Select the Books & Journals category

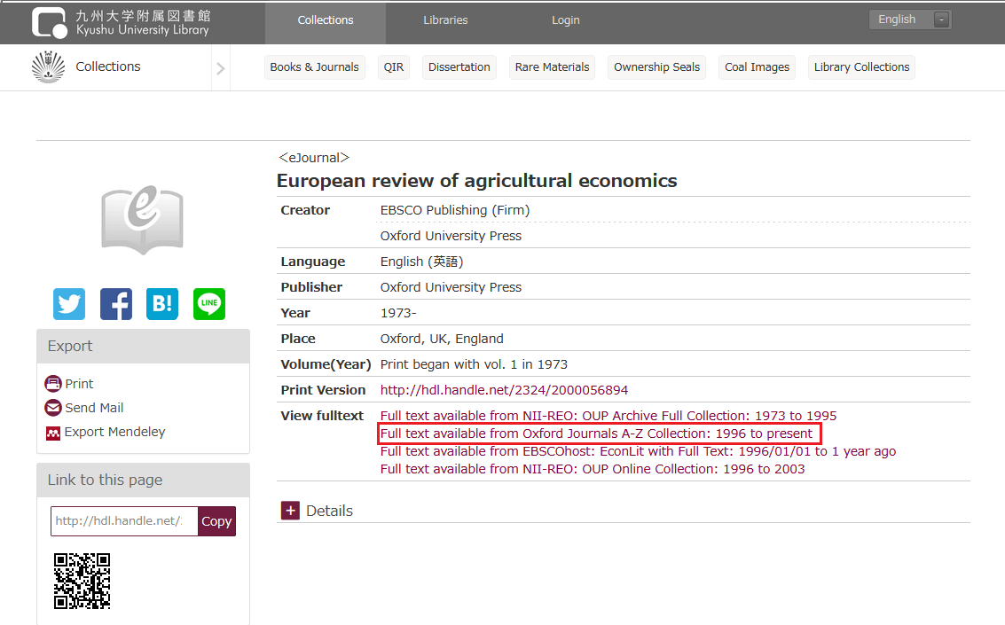coord(315,67)
